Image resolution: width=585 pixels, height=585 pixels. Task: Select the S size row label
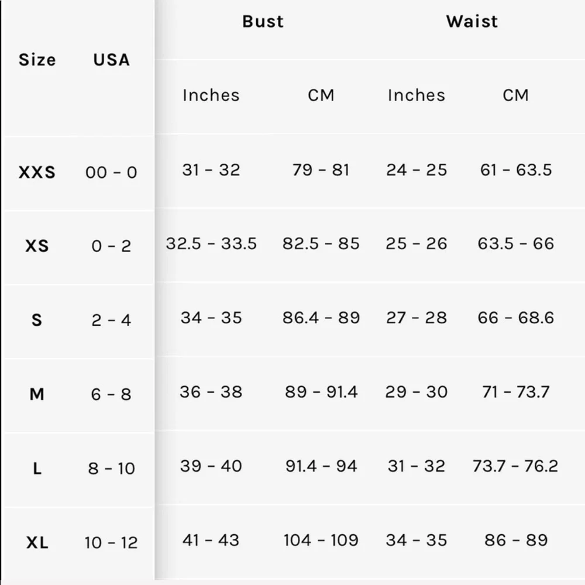36,320
